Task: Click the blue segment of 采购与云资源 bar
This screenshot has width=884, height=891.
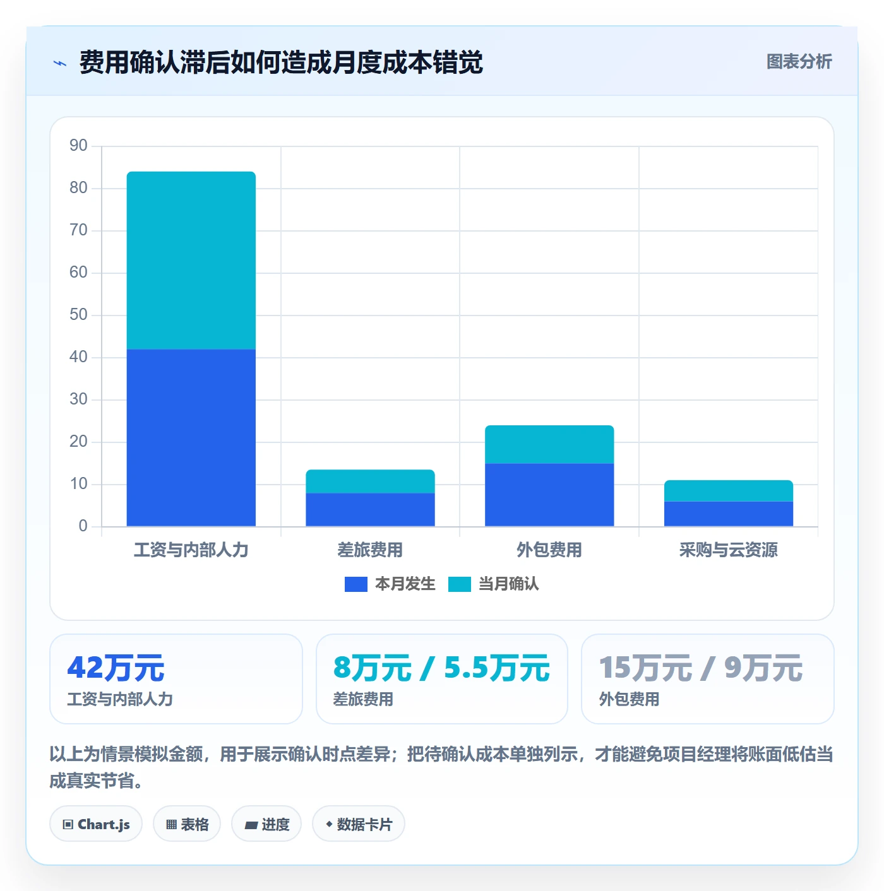Action: (729, 514)
